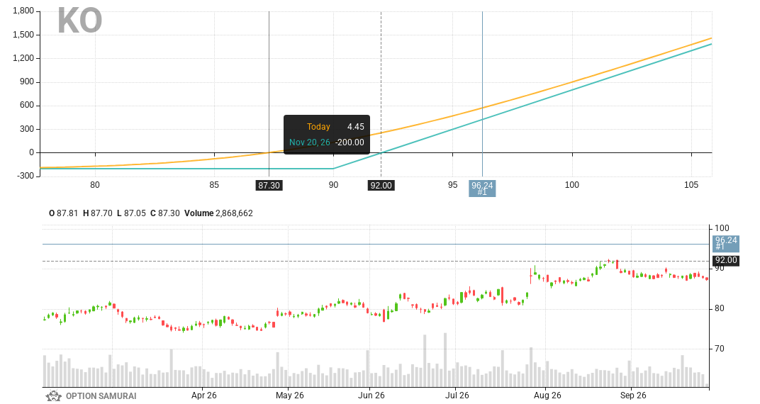
Task: Click the 1,500 profit axis label
Action: tap(23, 35)
